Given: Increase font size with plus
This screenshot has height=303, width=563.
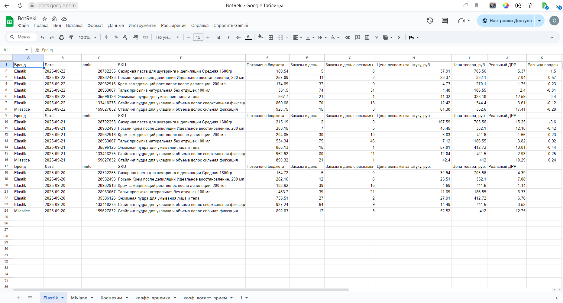Looking at the screenshot, I should [208, 37].
